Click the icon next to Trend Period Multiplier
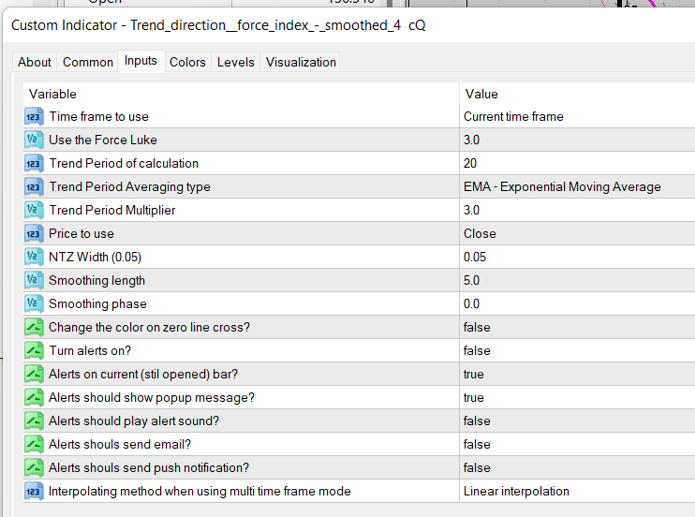The height and width of the screenshot is (517, 695). click(x=34, y=211)
